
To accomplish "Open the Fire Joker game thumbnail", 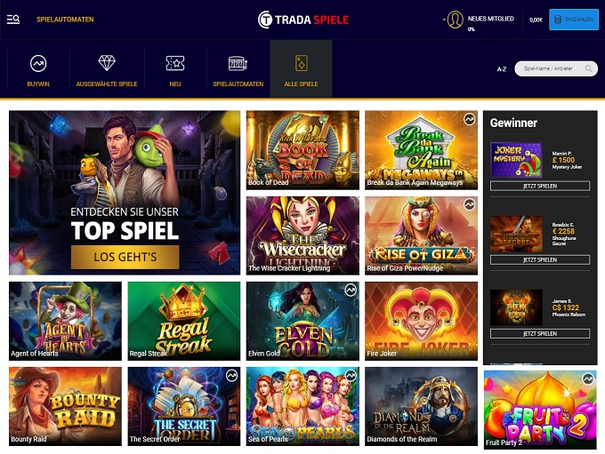I will [x=421, y=321].
